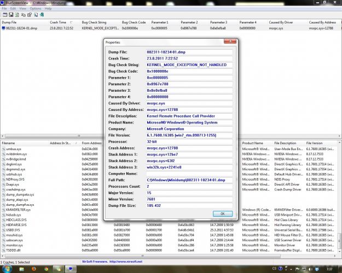Viewport: 342px width, 273px height.
Task: Open the Help menu
Action: [48, 9]
